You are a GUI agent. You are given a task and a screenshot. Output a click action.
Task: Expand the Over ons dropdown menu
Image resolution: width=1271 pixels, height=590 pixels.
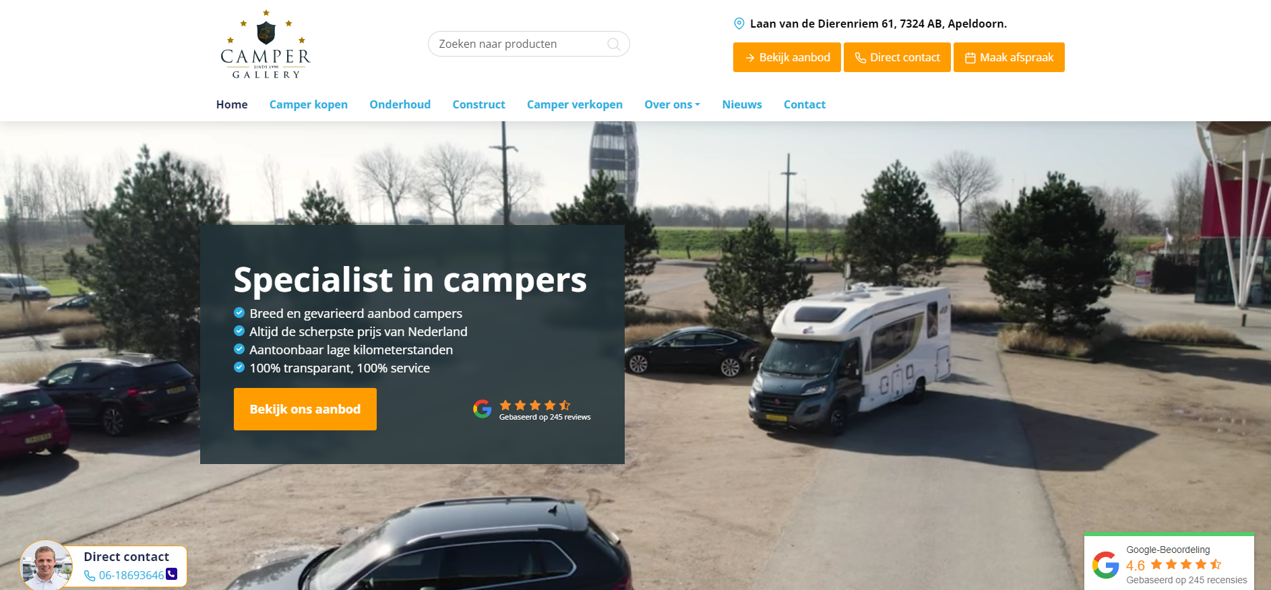coord(672,104)
